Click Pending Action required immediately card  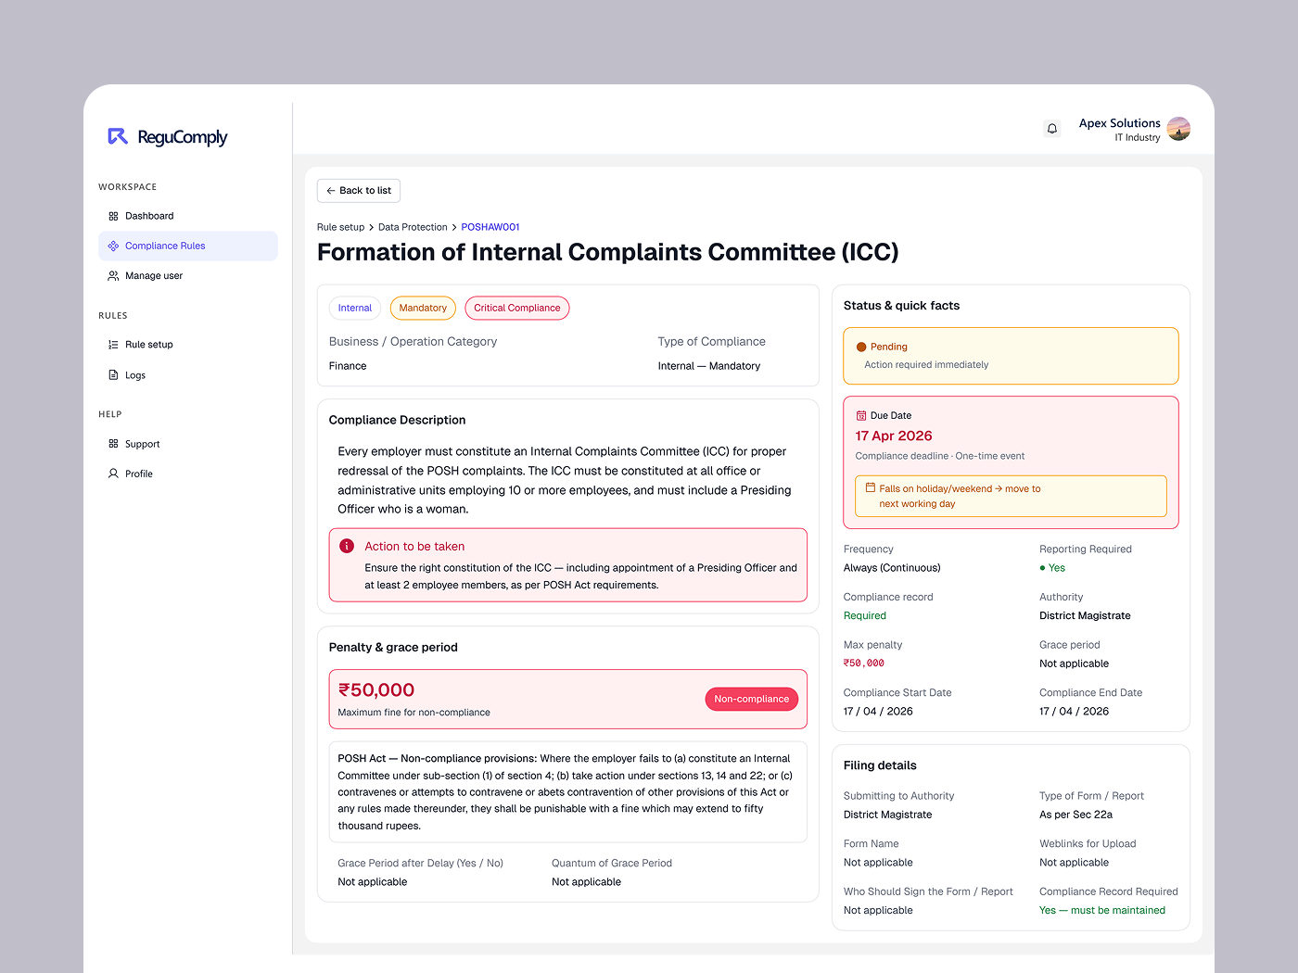click(x=1011, y=356)
